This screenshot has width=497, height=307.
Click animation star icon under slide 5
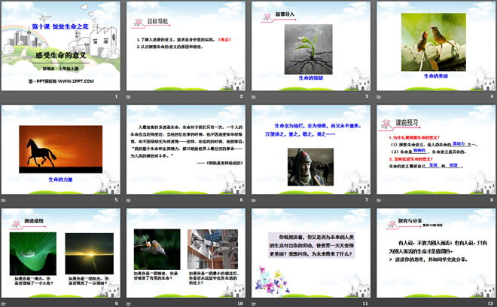[x=4, y=201]
